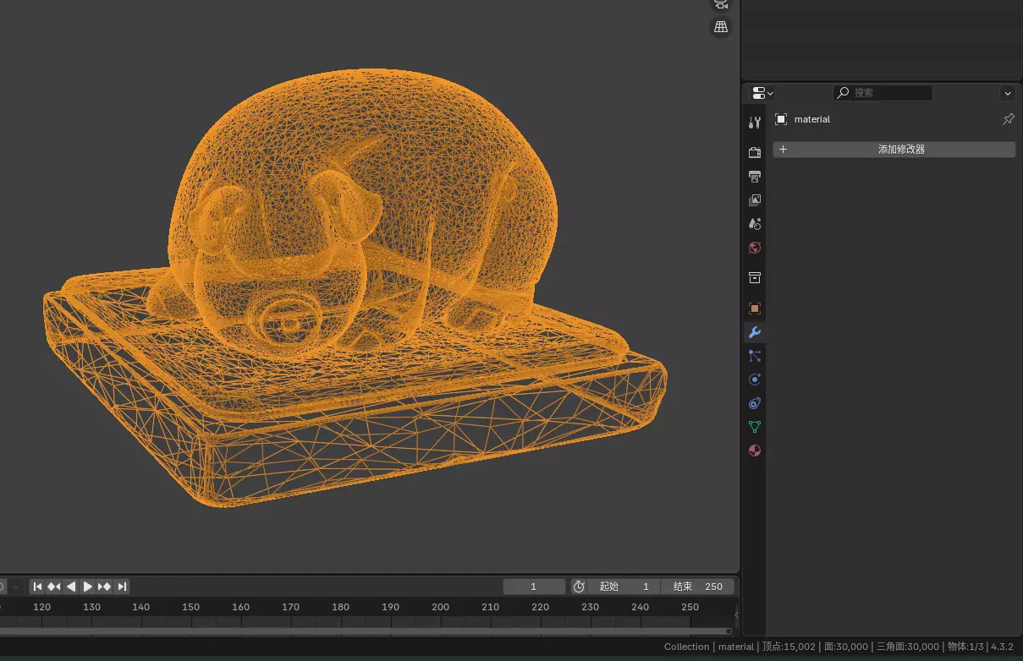Open the World properties tab

coord(755,248)
